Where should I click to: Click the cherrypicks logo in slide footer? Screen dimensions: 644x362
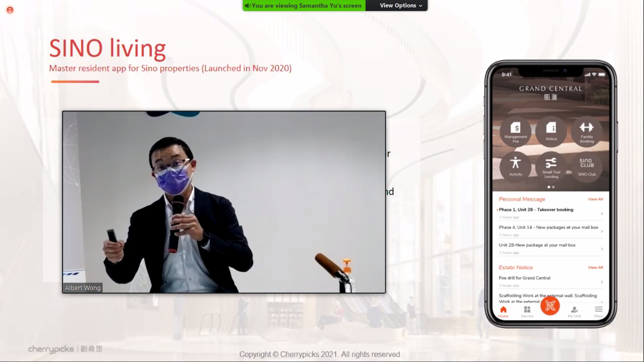tap(65, 349)
